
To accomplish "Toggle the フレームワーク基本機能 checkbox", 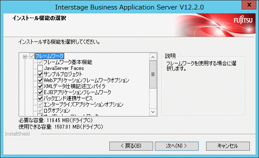I will click(x=40, y=62).
